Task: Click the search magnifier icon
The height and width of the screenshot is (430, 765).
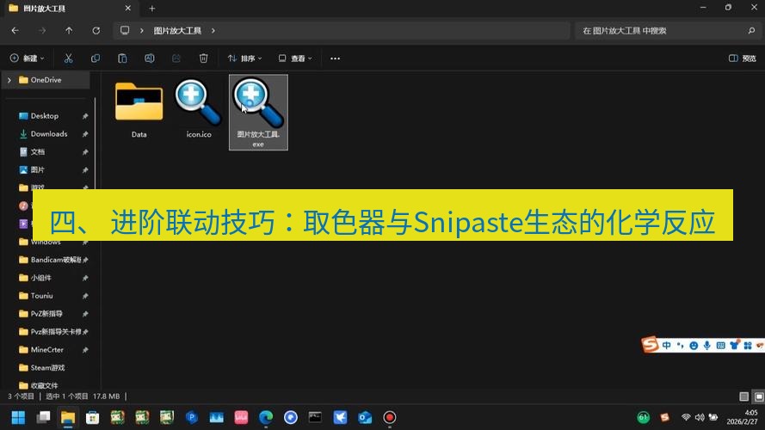Action: click(751, 31)
